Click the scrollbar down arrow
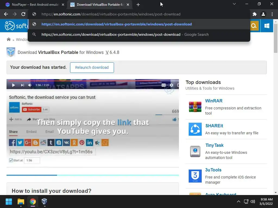This screenshot has height=208, width=278. (x=276, y=193)
